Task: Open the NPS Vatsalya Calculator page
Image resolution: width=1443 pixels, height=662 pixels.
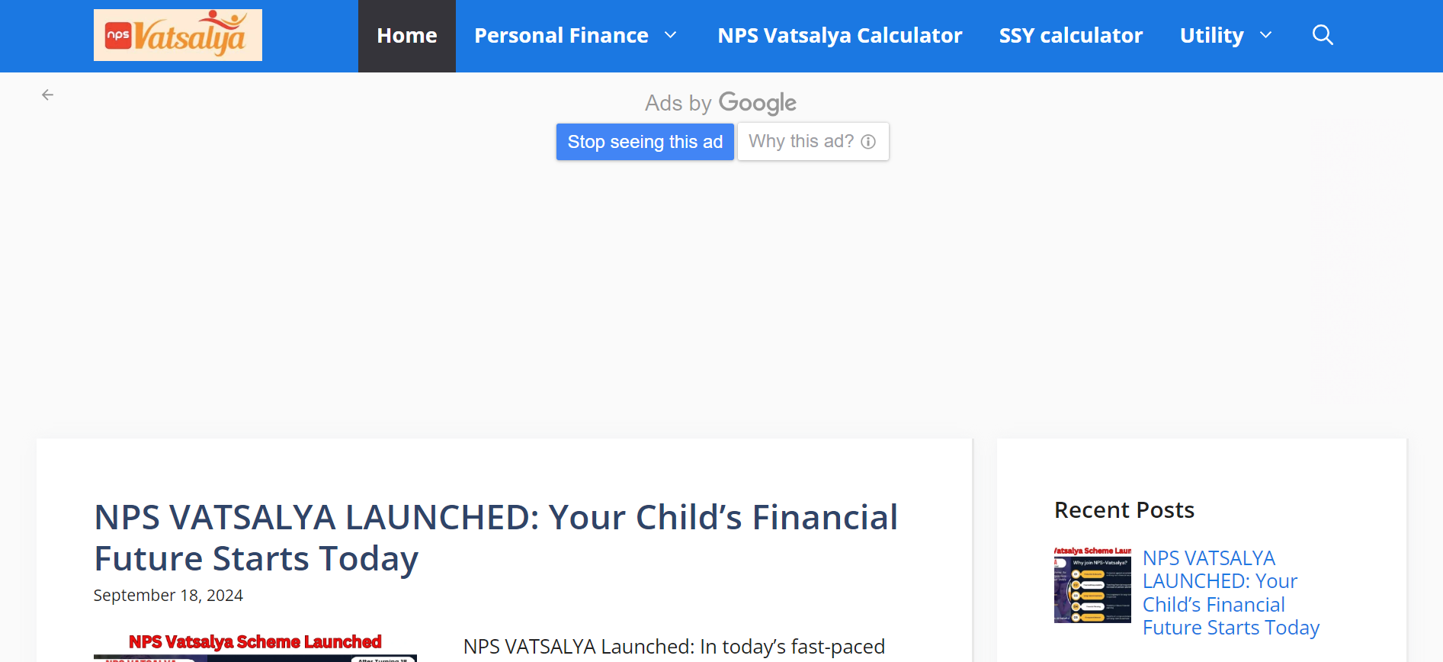Action: coord(839,34)
